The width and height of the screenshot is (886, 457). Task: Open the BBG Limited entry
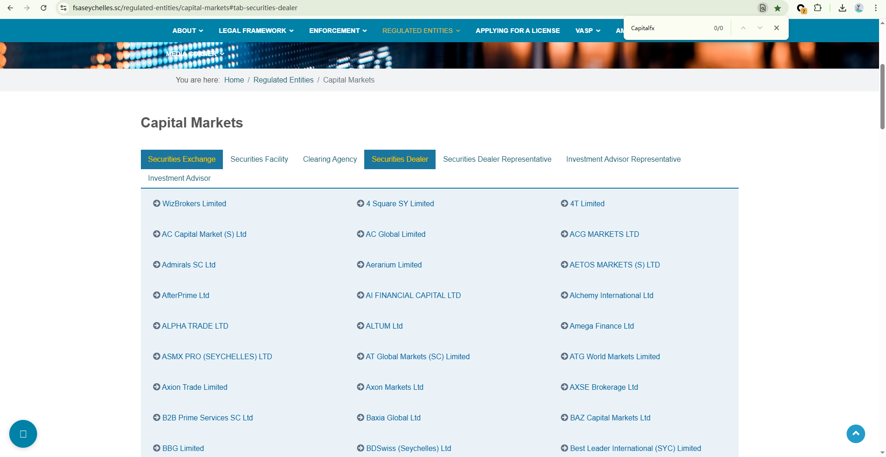(x=183, y=448)
